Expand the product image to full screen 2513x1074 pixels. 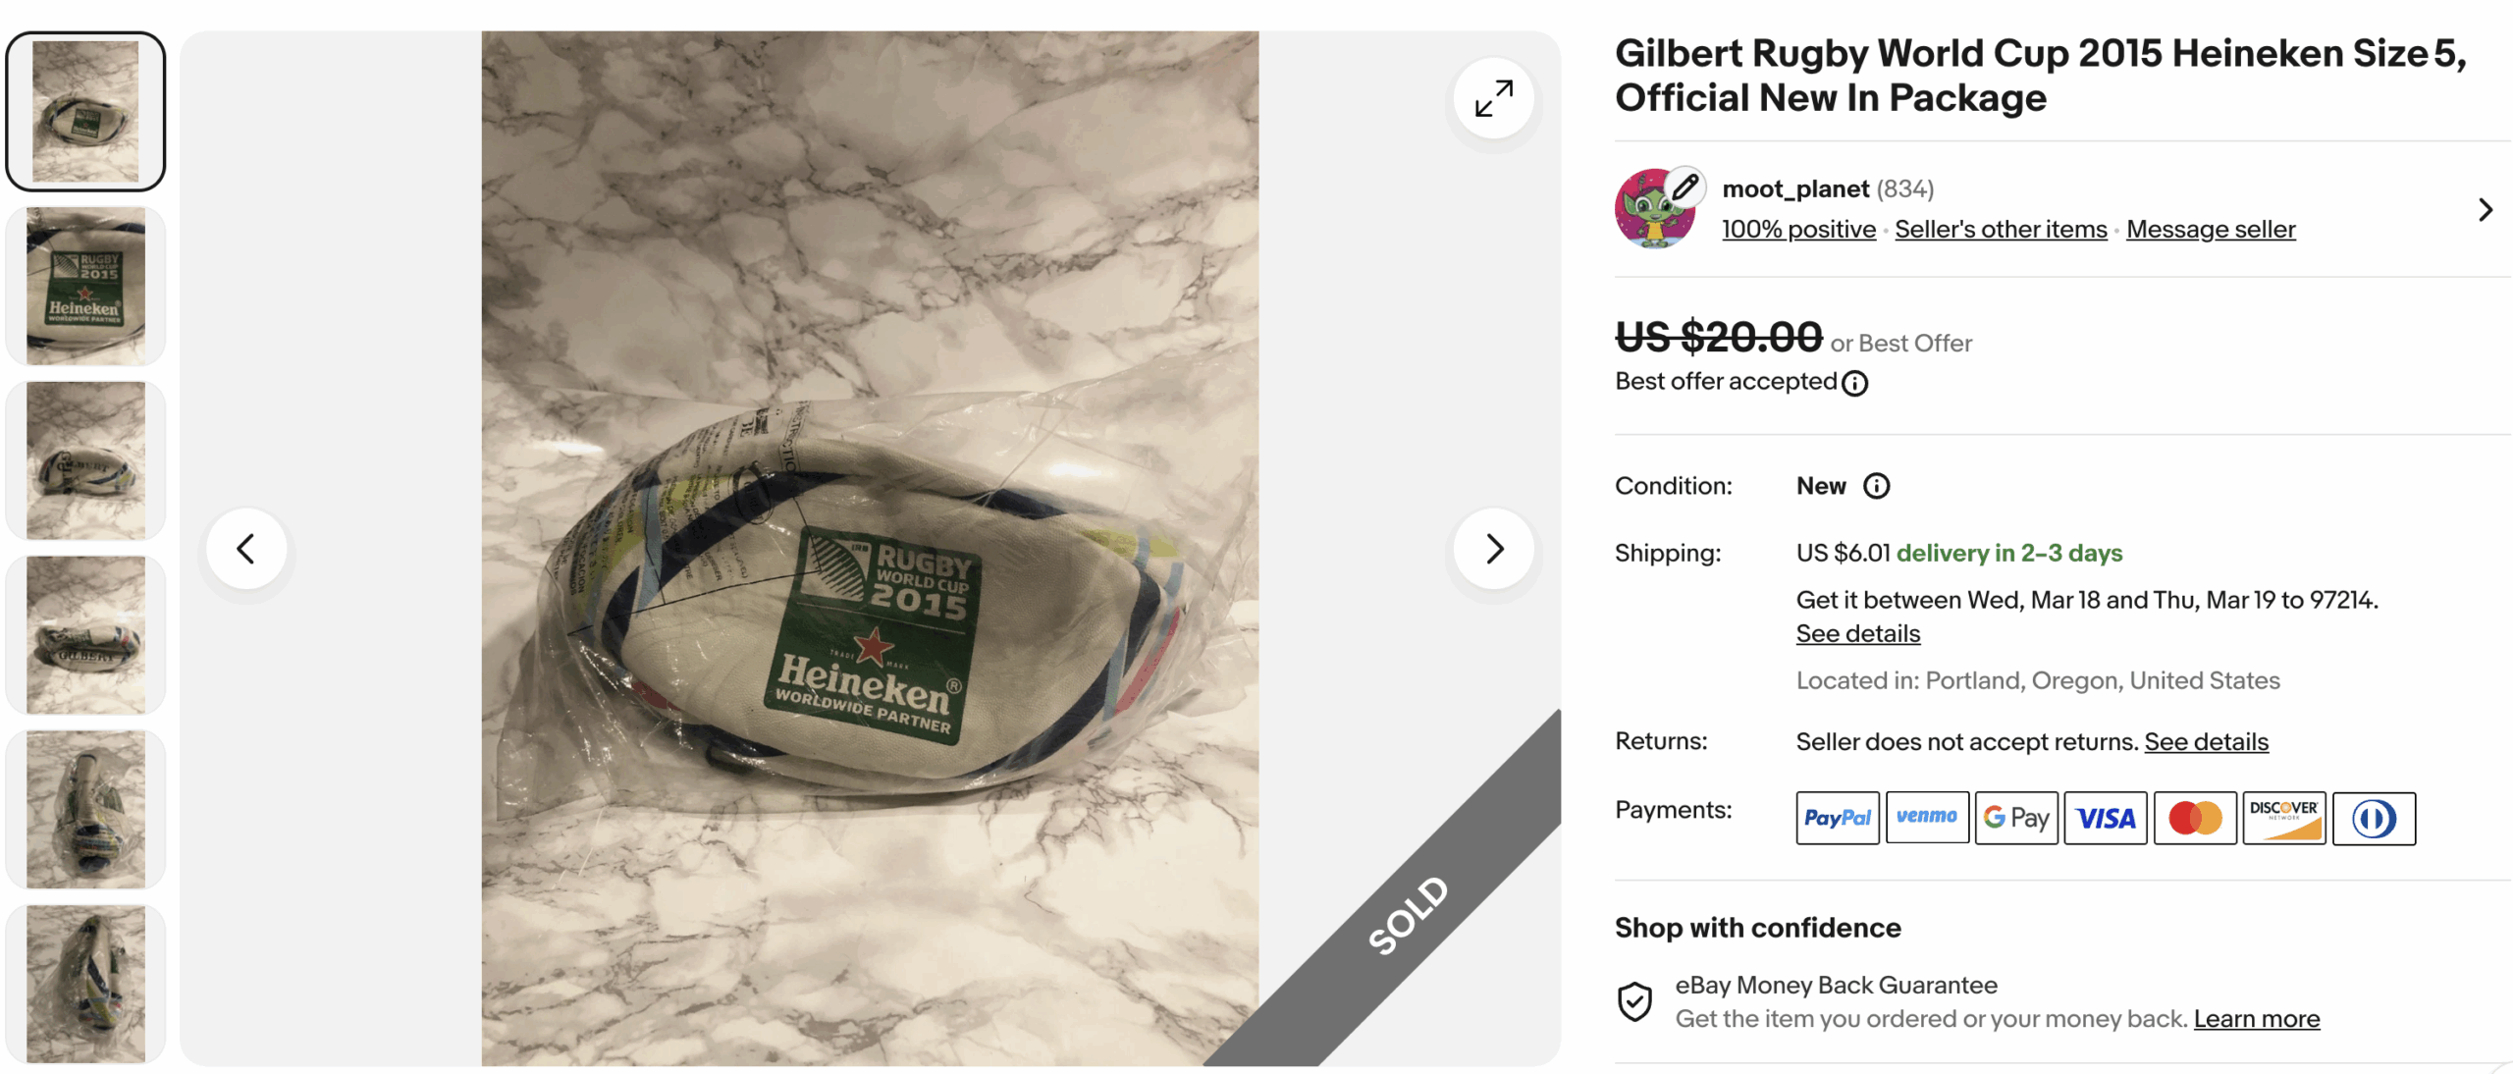coord(1493,99)
